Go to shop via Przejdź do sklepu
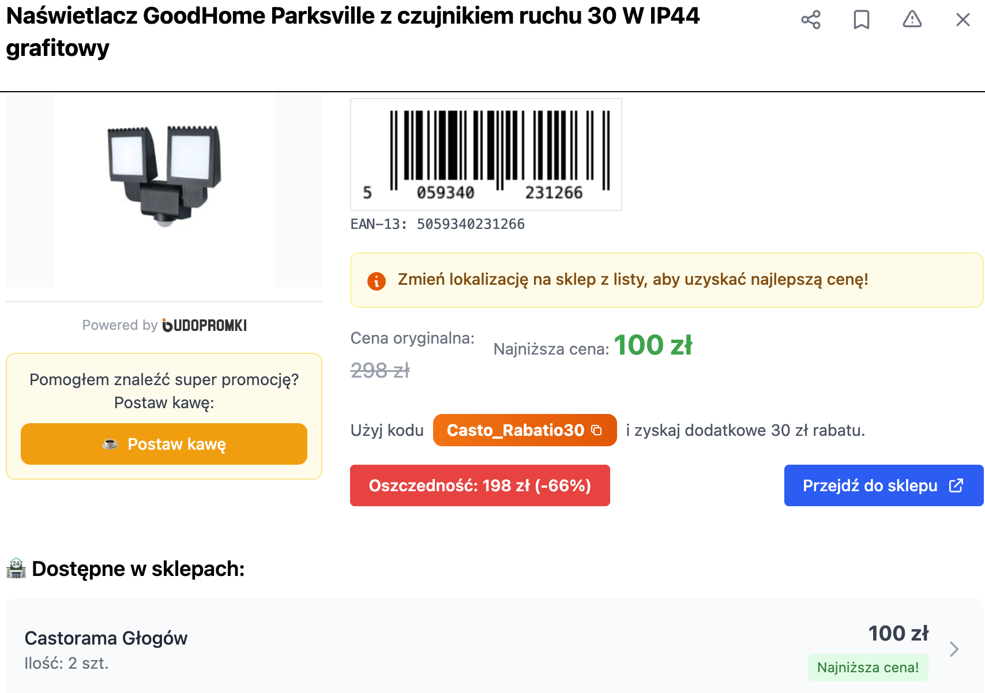 pos(870,485)
